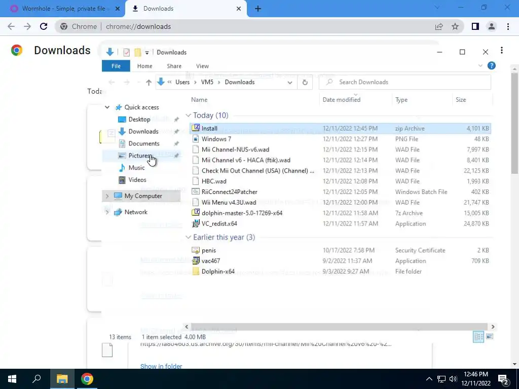Select RiiConnect24Patcher batch file icon
The image size is (519, 389).
(x=196, y=192)
